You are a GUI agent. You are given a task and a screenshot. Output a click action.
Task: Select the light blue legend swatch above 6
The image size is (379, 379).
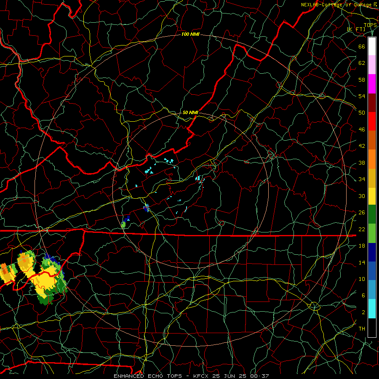coord(372,290)
